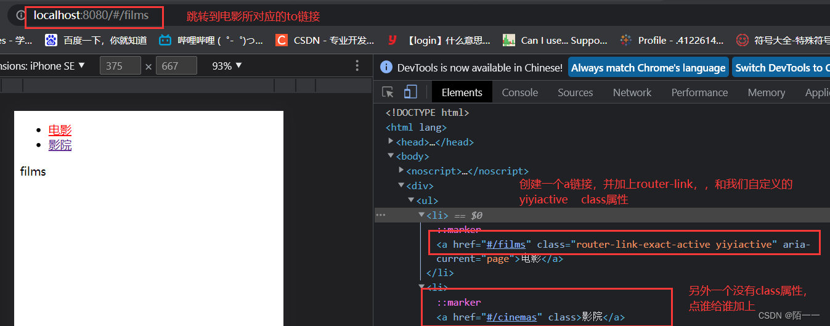Screen dimensions: 830x326
Task: Open the 93% zoom dropdown
Action: click(x=227, y=66)
